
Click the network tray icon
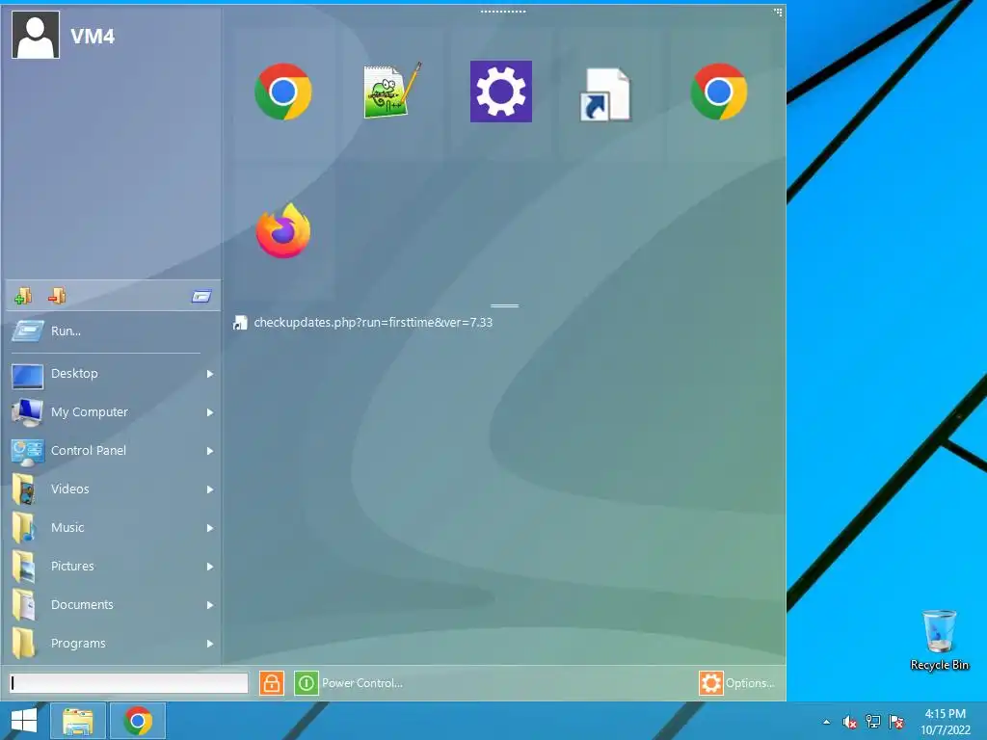(873, 722)
